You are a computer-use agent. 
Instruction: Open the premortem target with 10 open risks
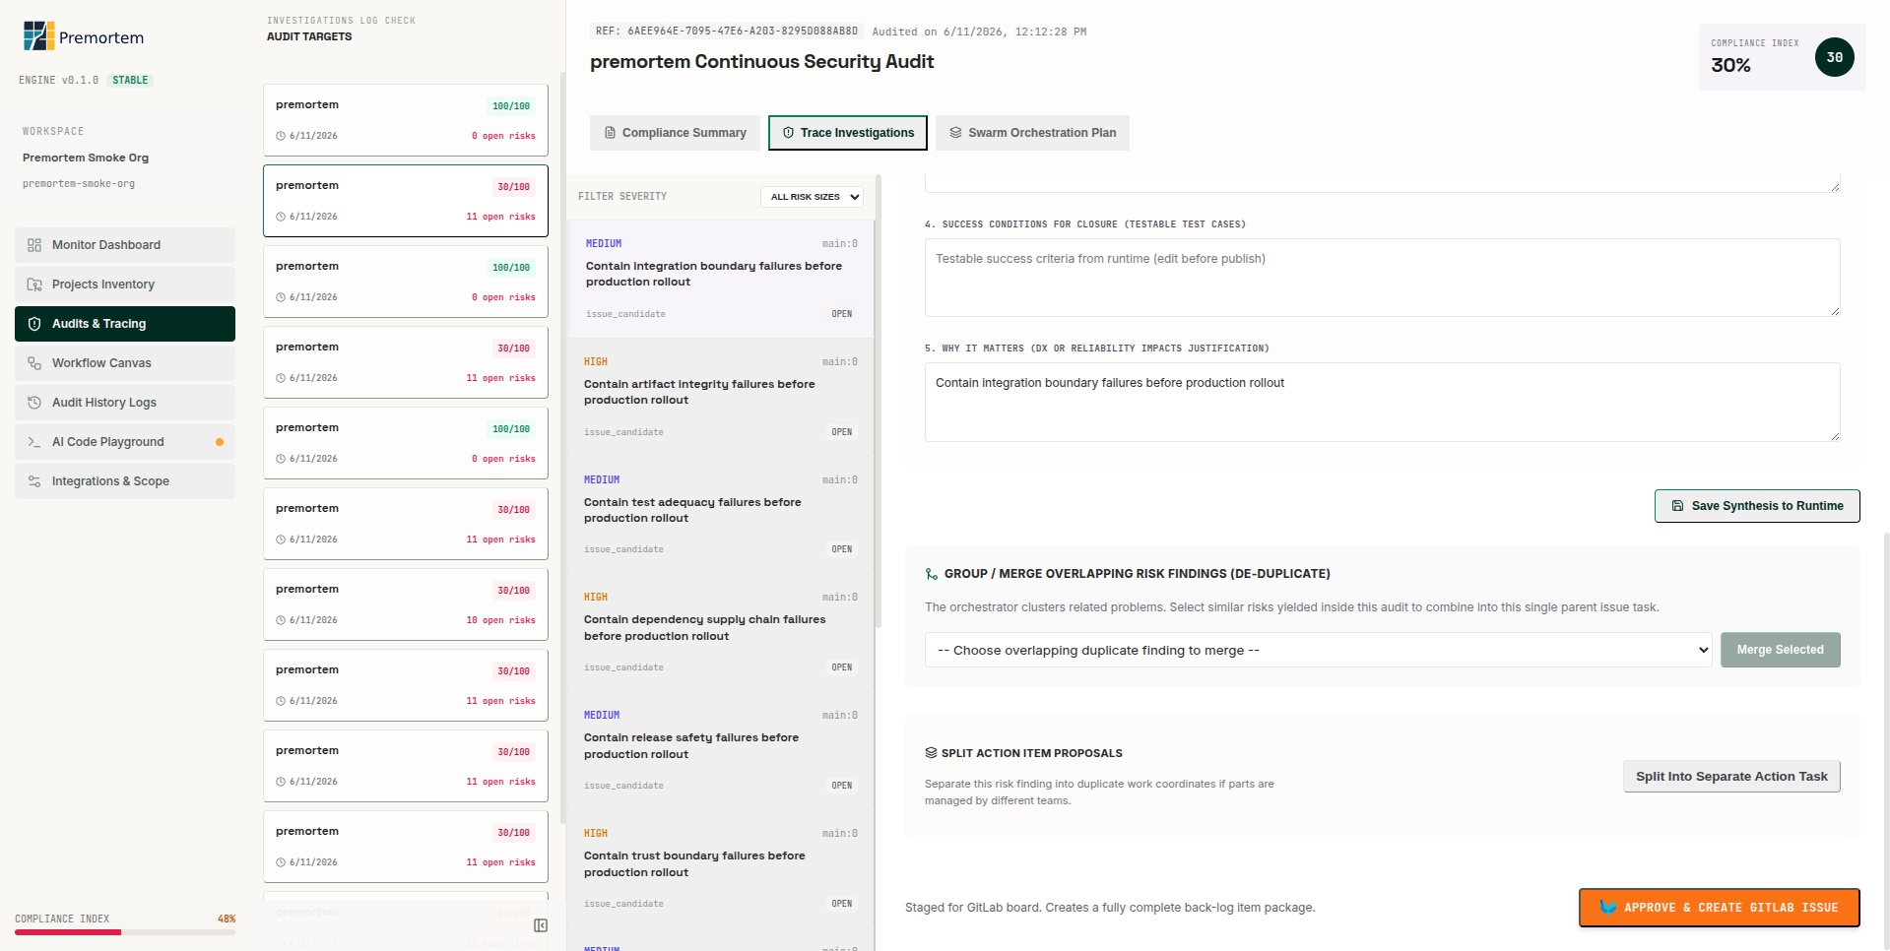click(406, 604)
